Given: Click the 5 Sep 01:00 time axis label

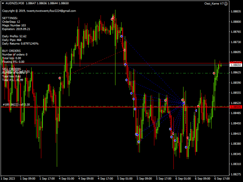Looking at the screenshot, I should point(125,179).
